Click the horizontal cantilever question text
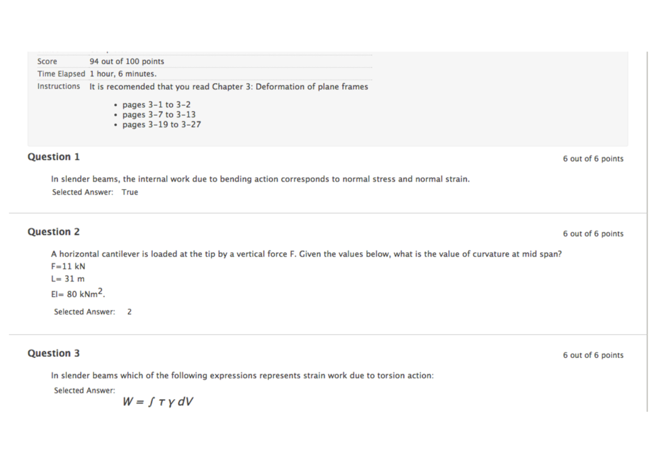The image size is (657, 464). pos(306,254)
